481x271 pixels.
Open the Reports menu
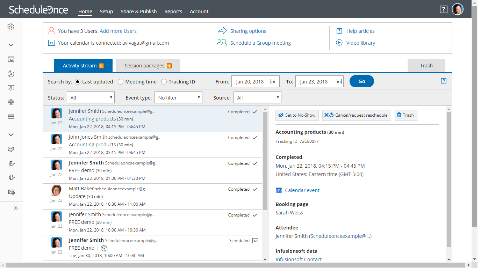pyautogui.click(x=173, y=12)
